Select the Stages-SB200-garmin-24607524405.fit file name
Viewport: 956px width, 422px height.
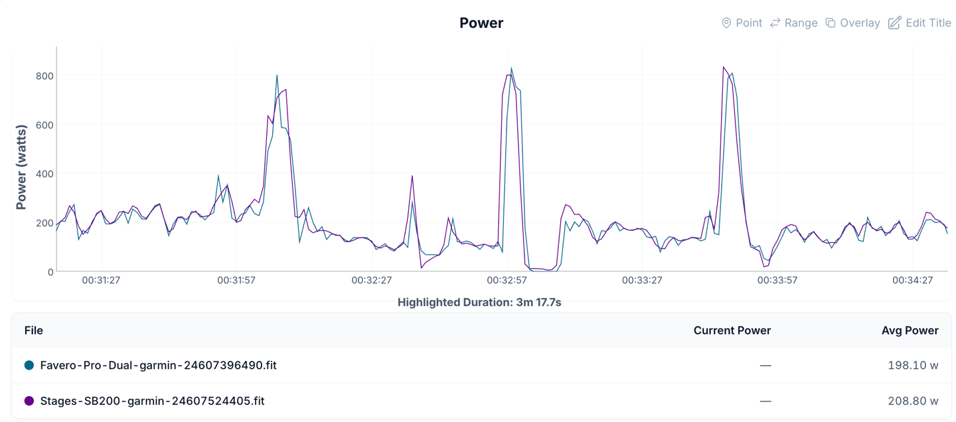click(153, 401)
